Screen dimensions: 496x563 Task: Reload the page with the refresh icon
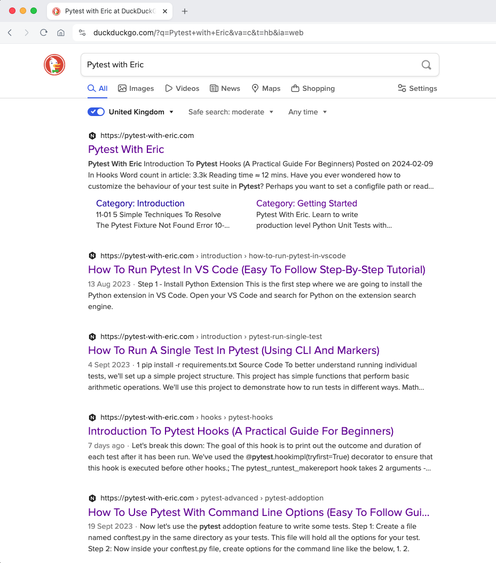(44, 33)
